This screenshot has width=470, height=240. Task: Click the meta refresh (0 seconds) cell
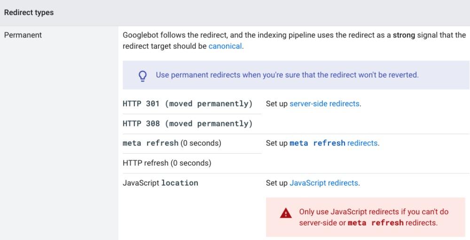tap(172, 143)
